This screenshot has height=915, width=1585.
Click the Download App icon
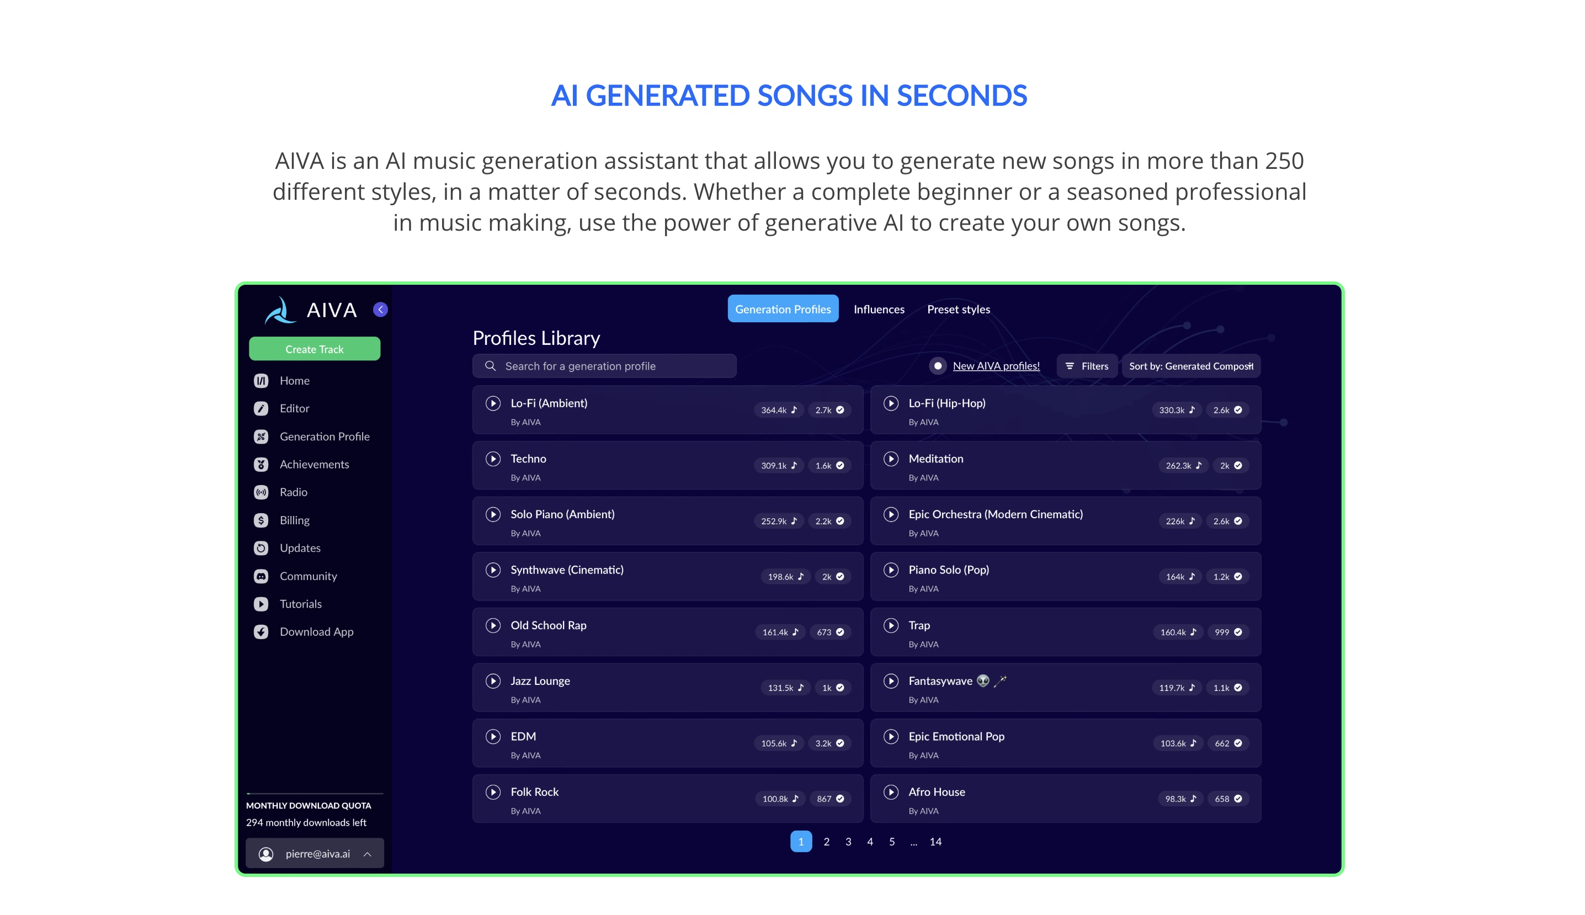pyautogui.click(x=261, y=631)
